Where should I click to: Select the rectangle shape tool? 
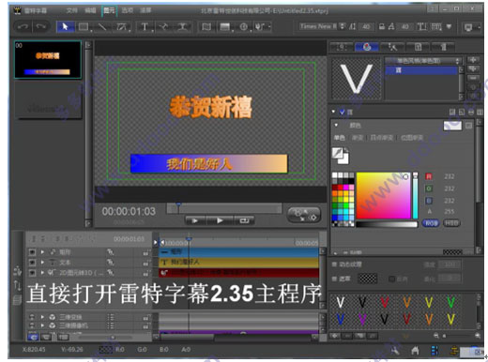tap(84, 27)
